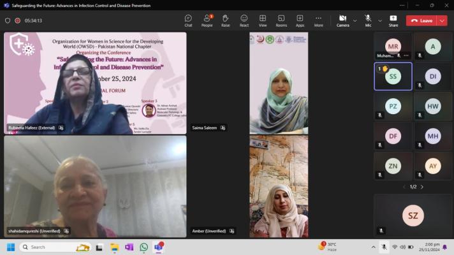Expand the Camera options dropdown arrow
This screenshot has height=255, width=454.
point(355,20)
